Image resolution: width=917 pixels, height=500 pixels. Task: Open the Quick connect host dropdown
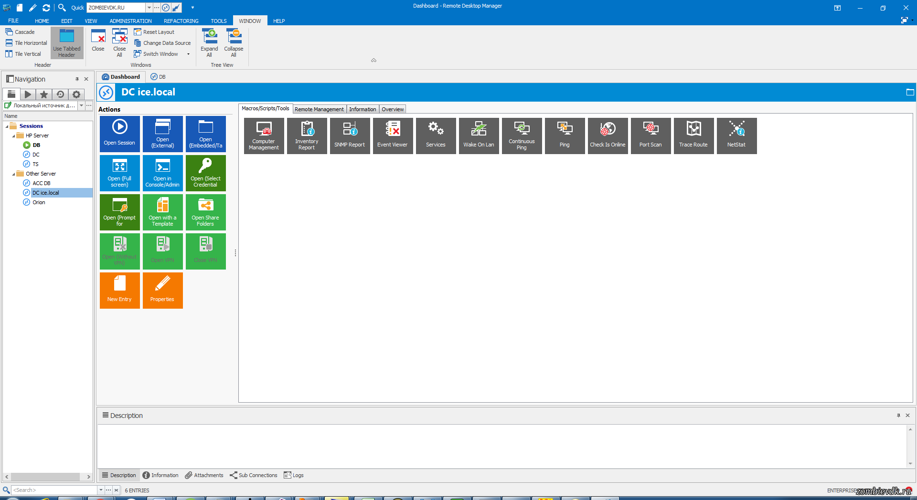tap(149, 8)
